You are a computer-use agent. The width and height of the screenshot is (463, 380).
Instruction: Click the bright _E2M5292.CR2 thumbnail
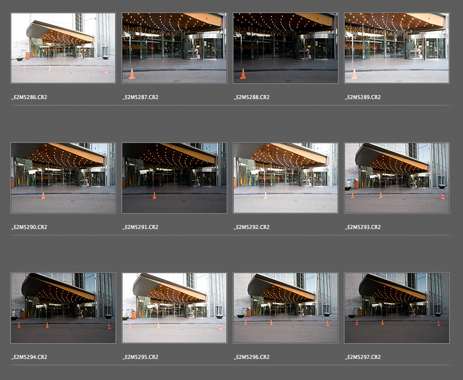click(285, 178)
